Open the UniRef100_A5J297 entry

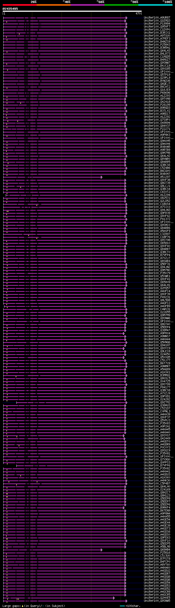pos(157,177)
